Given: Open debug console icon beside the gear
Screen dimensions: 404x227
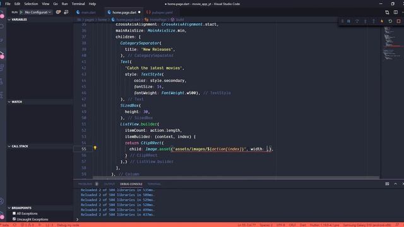Looking at the screenshot, I should (66, 12).
